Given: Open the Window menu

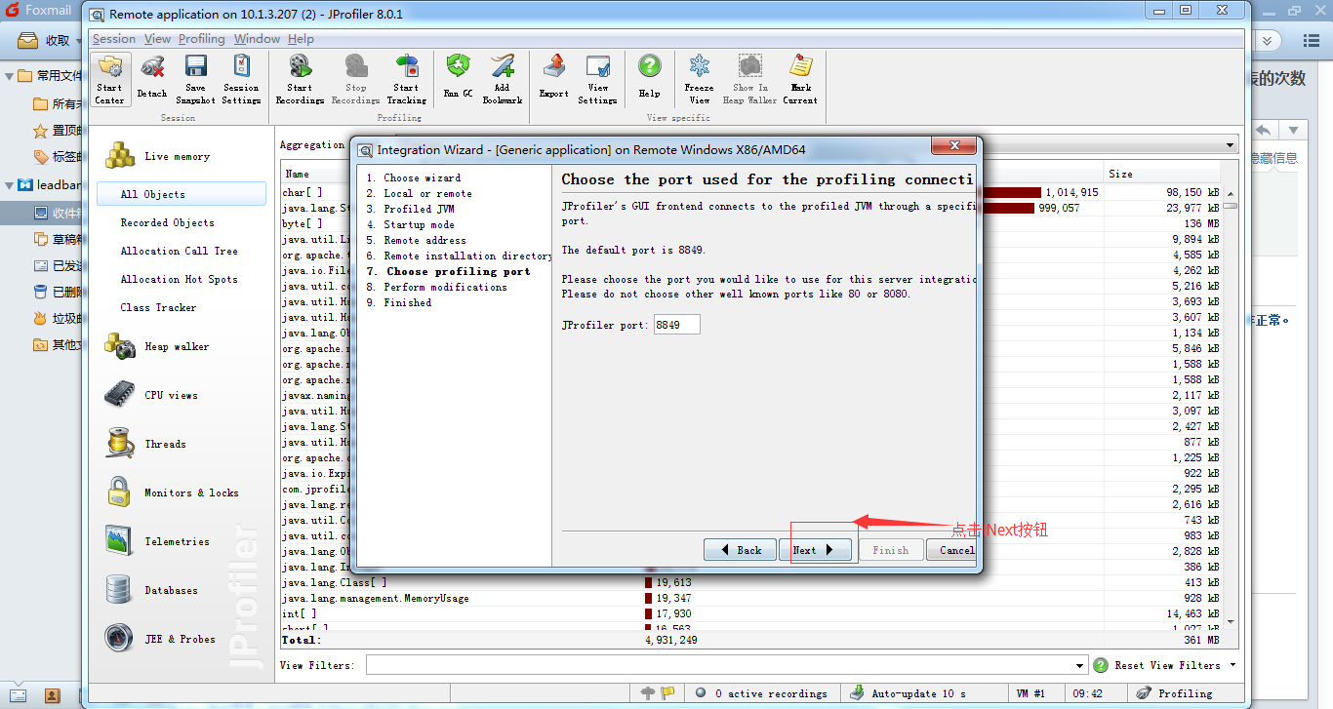Looking at the screenshot, I should [x=257, y=39].
